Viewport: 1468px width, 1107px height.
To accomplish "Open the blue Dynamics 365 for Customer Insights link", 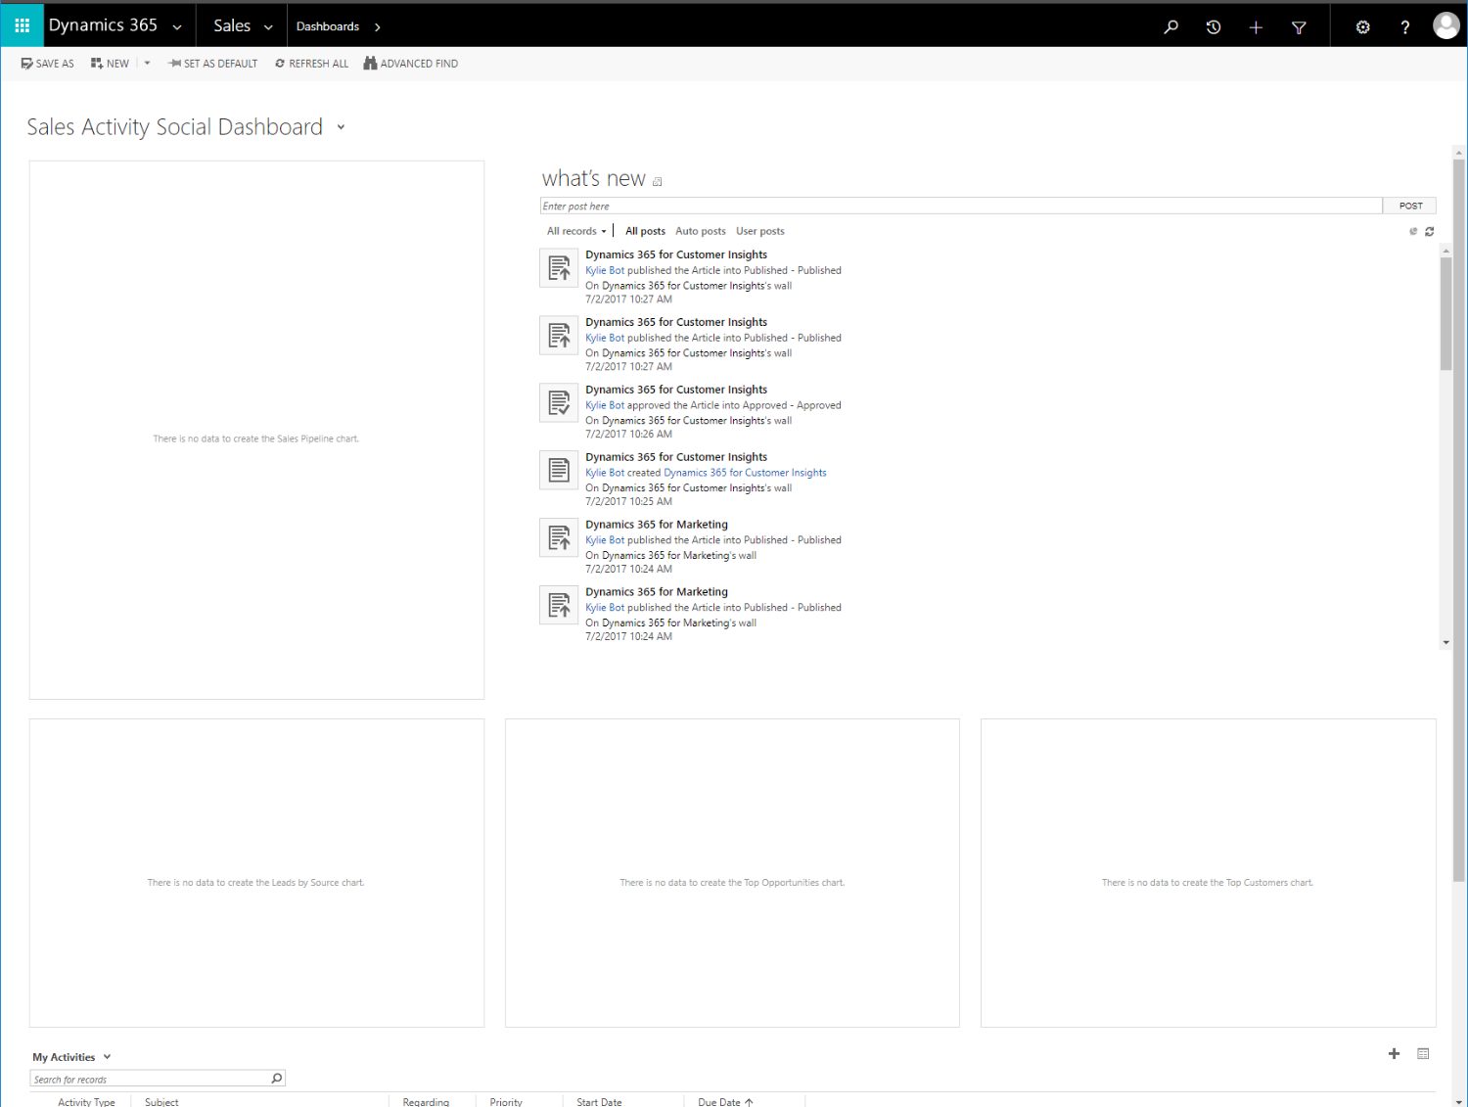I will click(x=745, y=473).
